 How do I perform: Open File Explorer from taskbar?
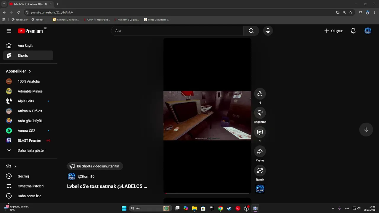click(x=194, y=208)
